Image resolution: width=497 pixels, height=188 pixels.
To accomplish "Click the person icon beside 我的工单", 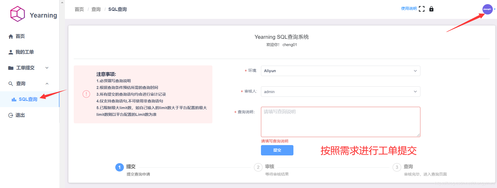I will click(x=11, y=52).
